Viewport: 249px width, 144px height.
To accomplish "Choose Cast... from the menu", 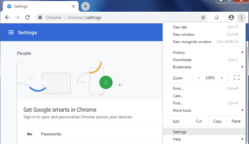I will (204, 96).
